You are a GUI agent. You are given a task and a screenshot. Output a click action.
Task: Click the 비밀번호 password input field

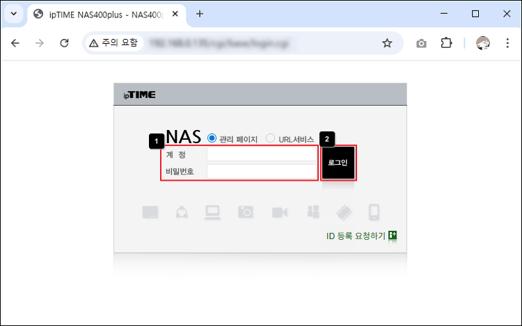(x=261, y=171)
